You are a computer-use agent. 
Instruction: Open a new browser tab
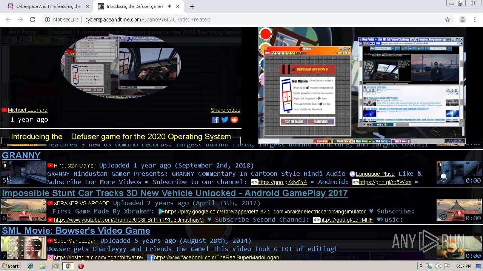pos(192,6)
